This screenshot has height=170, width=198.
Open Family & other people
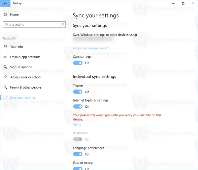click(x=25, y=87)
